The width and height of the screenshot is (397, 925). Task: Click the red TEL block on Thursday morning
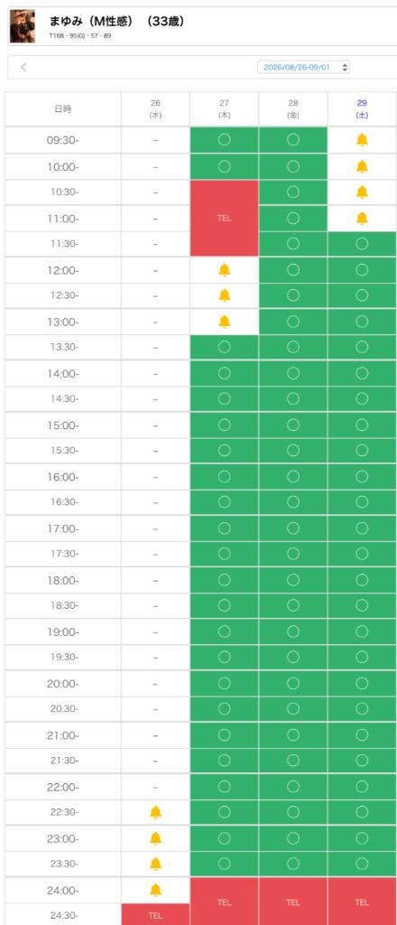(x=224, y=219)
